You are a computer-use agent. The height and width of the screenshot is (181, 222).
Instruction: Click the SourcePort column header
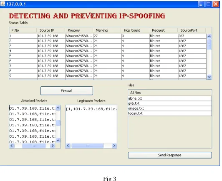point(192,30)
